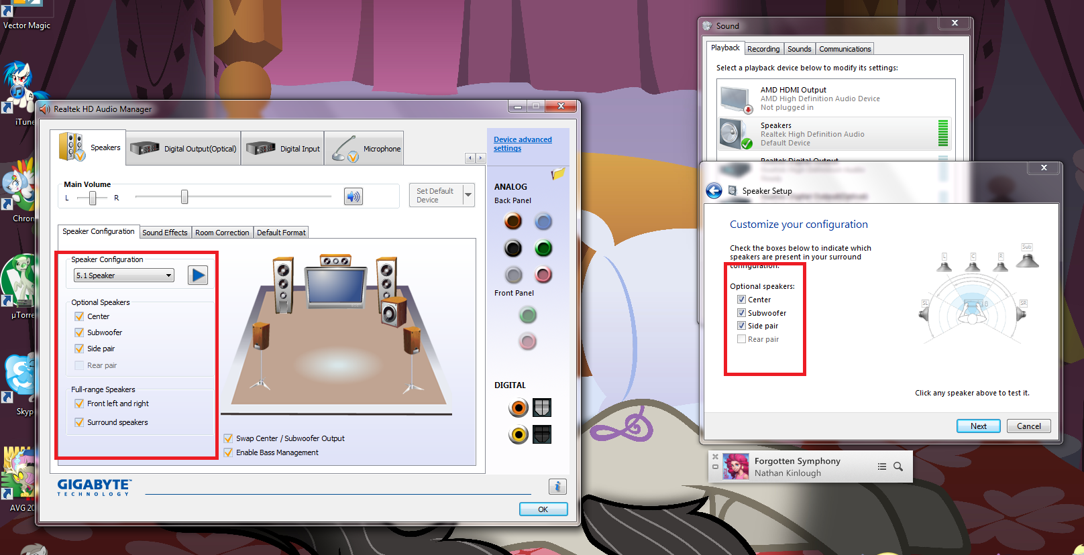
Task: Click orange digital coaxial jack
Action: [x=519, y=408]
